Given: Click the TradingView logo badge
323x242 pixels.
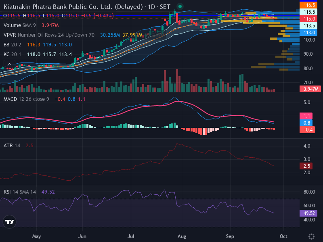Looking at the screenshot, I should 9,222.
